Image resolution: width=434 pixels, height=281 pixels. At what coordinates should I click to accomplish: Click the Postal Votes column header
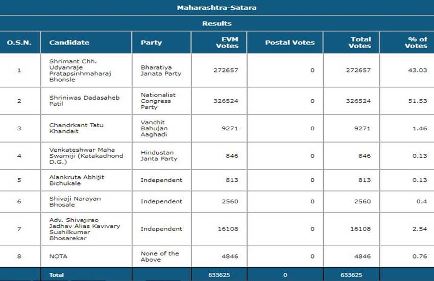[x=290, y=42]
